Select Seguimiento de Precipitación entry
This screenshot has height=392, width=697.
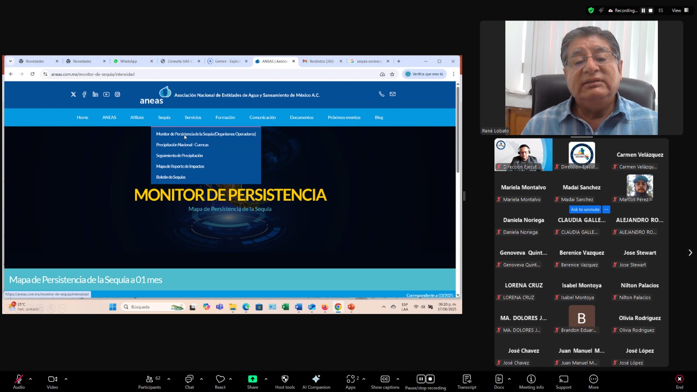point(179,155)
